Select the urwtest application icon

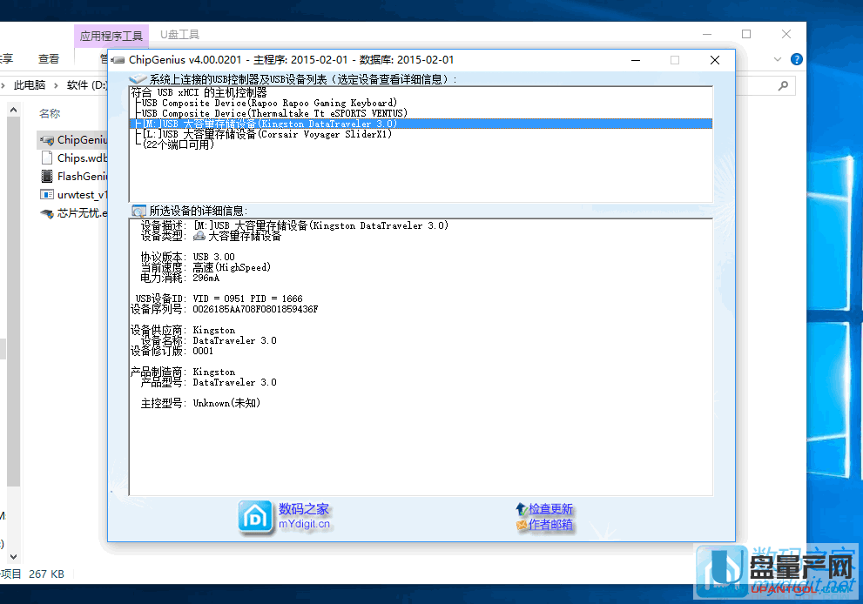click(47, 194)
